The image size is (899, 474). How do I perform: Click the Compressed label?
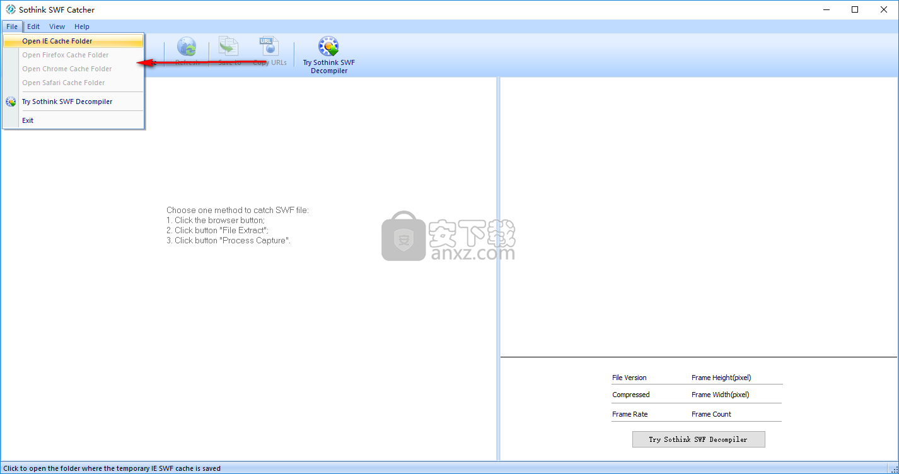pyautogui.click(x=630, y=395)
